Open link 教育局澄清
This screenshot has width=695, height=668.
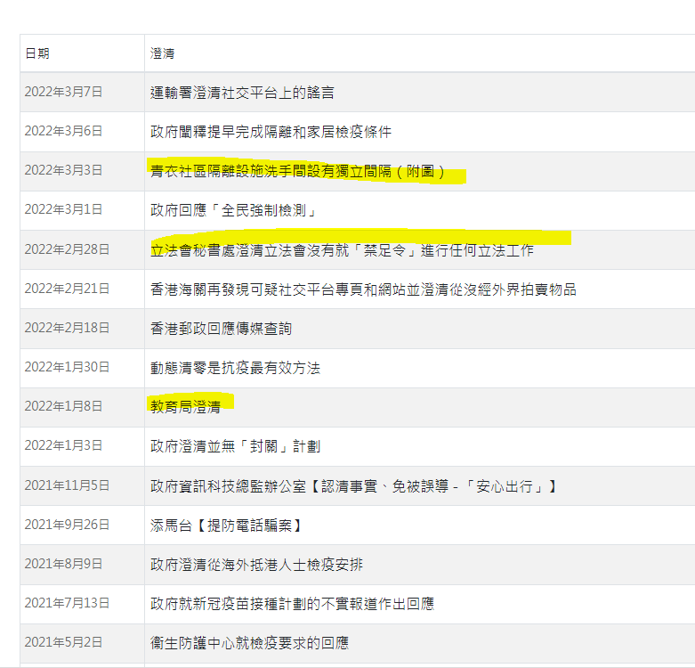pos(185,407)
